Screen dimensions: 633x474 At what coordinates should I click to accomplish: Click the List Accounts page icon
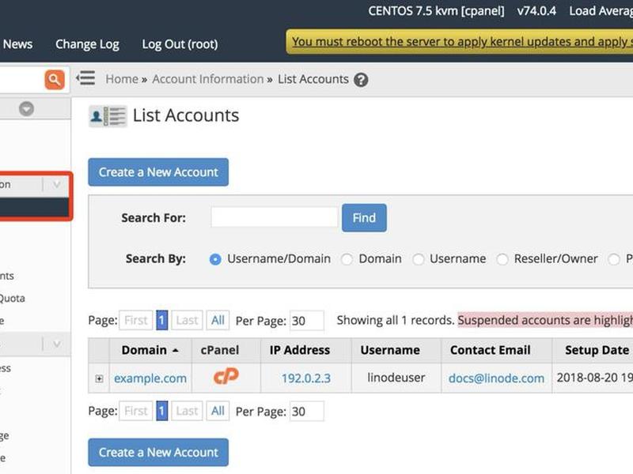(108, 116)
